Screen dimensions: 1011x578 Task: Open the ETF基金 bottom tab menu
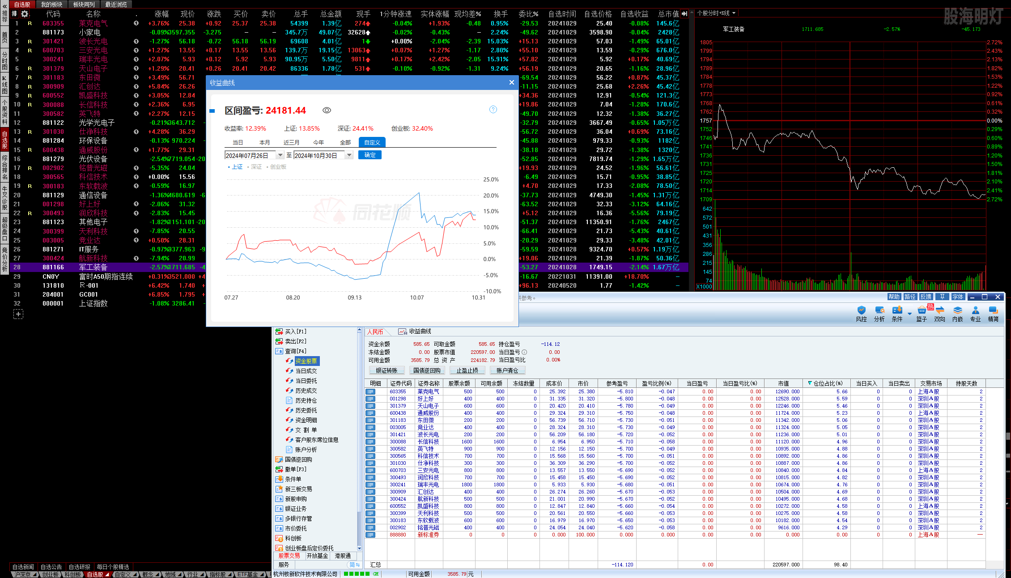coord(250,574)
